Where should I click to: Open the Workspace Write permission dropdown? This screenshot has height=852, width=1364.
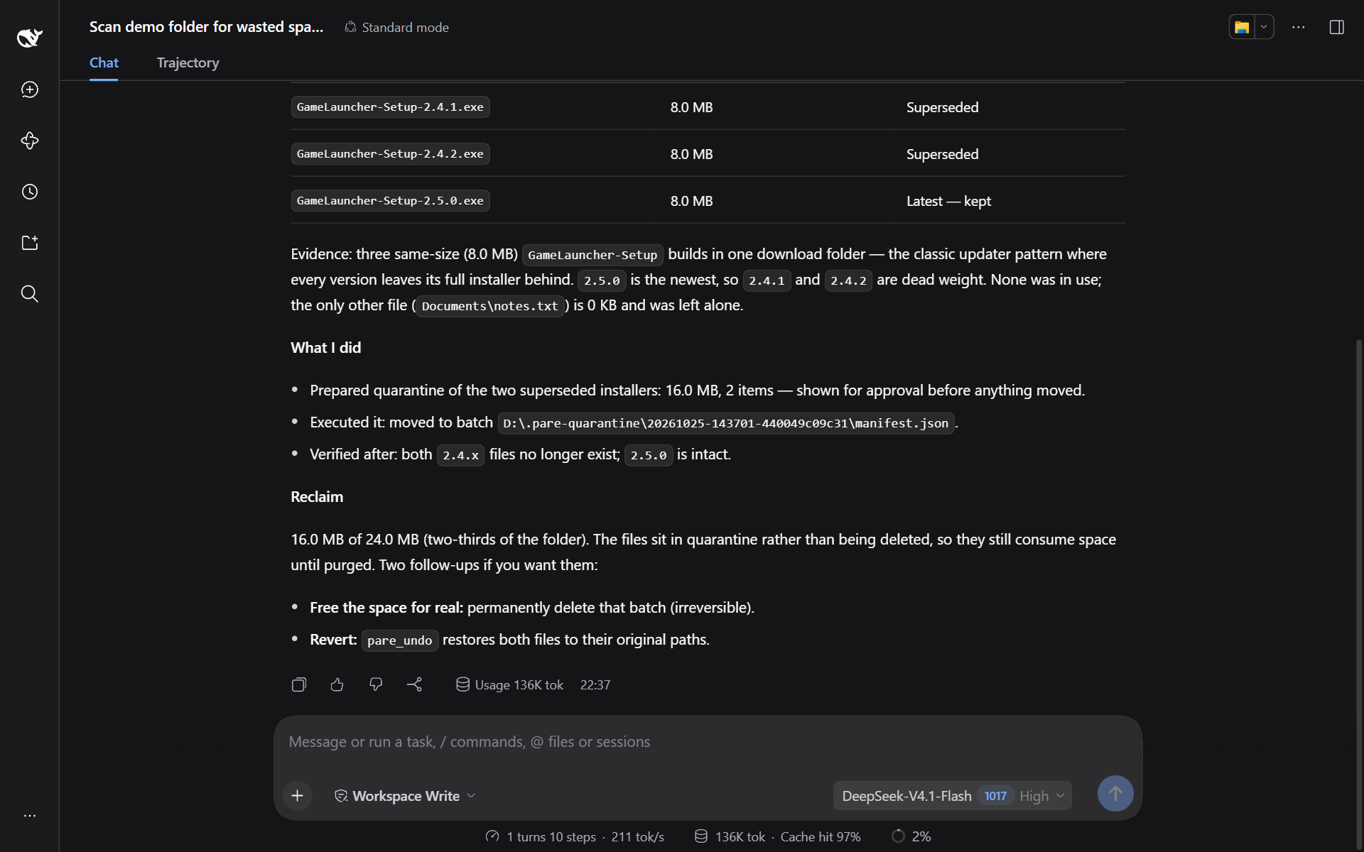point(405,796)
